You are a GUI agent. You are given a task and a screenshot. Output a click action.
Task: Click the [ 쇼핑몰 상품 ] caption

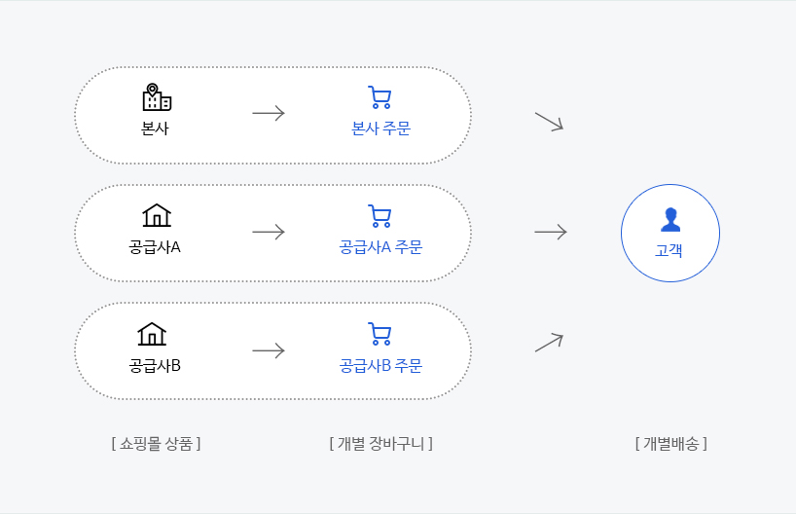tap(156, 443)
